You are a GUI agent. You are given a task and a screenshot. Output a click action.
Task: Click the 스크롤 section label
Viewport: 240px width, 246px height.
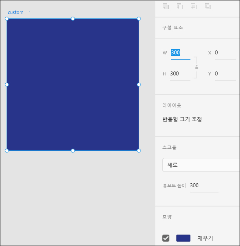click(x=169, y=147)
